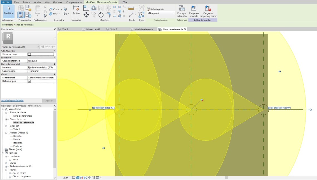The width and height of the screenshot is (317, 180).
Task: Uncheck the Define origen checkbox
Action: (29, 81)
